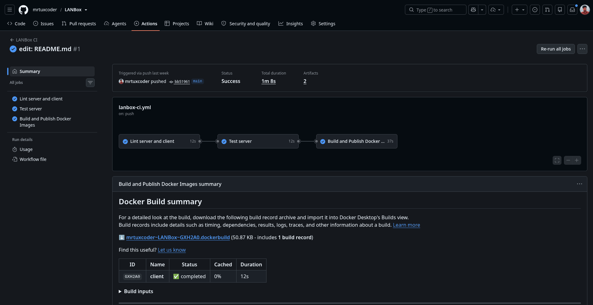Image resolution: width=593 pixels, height=305 pixels.
Task: Go to the GitHub homepage logo
Action: [23, 10]
